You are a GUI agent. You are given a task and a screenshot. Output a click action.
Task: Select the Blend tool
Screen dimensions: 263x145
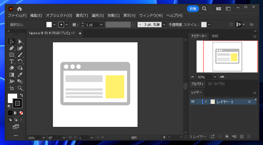pos(20,81)
